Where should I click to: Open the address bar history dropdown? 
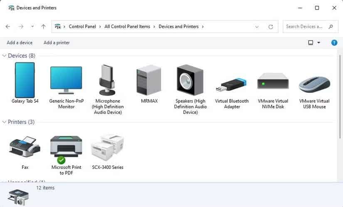point(257,27)
